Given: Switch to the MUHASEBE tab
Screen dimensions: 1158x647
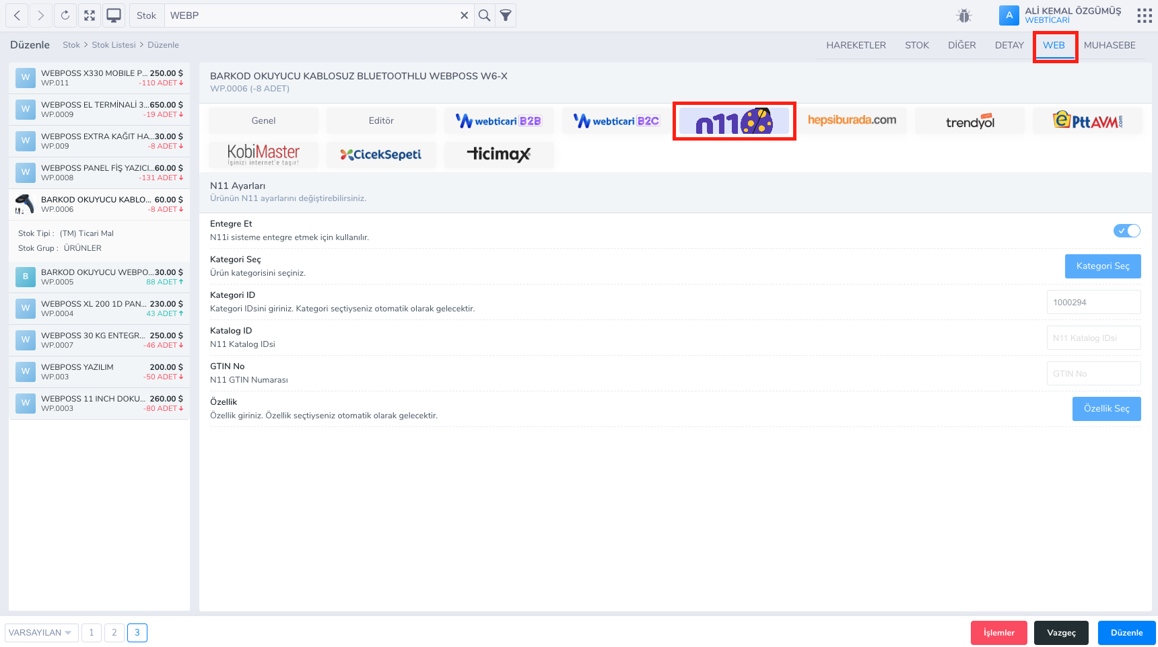Looking at the screenshot, I should point(1109,45).
